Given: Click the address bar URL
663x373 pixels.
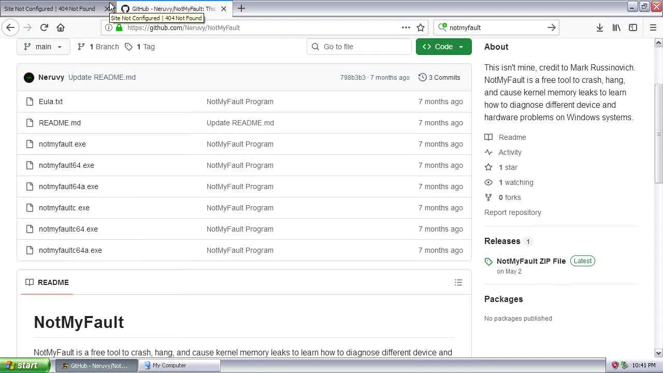Looking at the screenshot, I should click(183, 27).
